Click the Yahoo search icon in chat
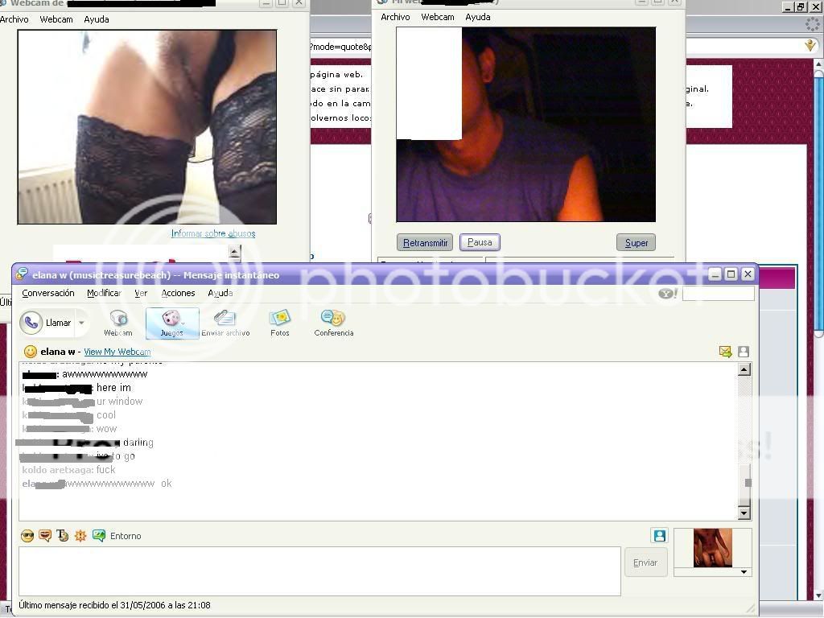Image resolution: width=824 pixels, height=618 pixels. click(x=668, y=293)
